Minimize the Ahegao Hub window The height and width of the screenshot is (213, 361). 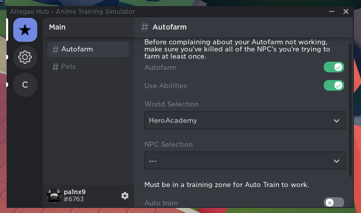[x=331, y=11]
